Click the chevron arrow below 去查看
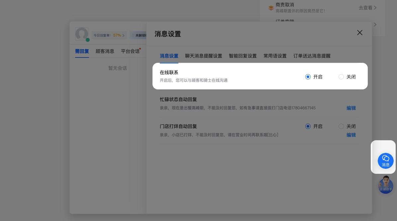This screenshot has width=397, height=221. pyautogui.click(x=375, y=25)
